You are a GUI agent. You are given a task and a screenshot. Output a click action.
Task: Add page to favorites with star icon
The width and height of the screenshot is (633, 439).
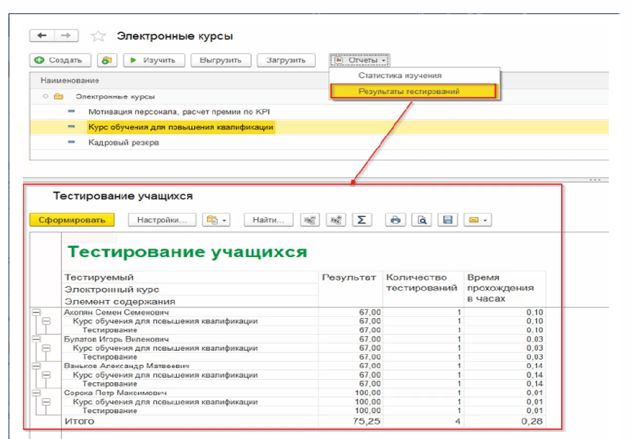[x=98, y=37]
